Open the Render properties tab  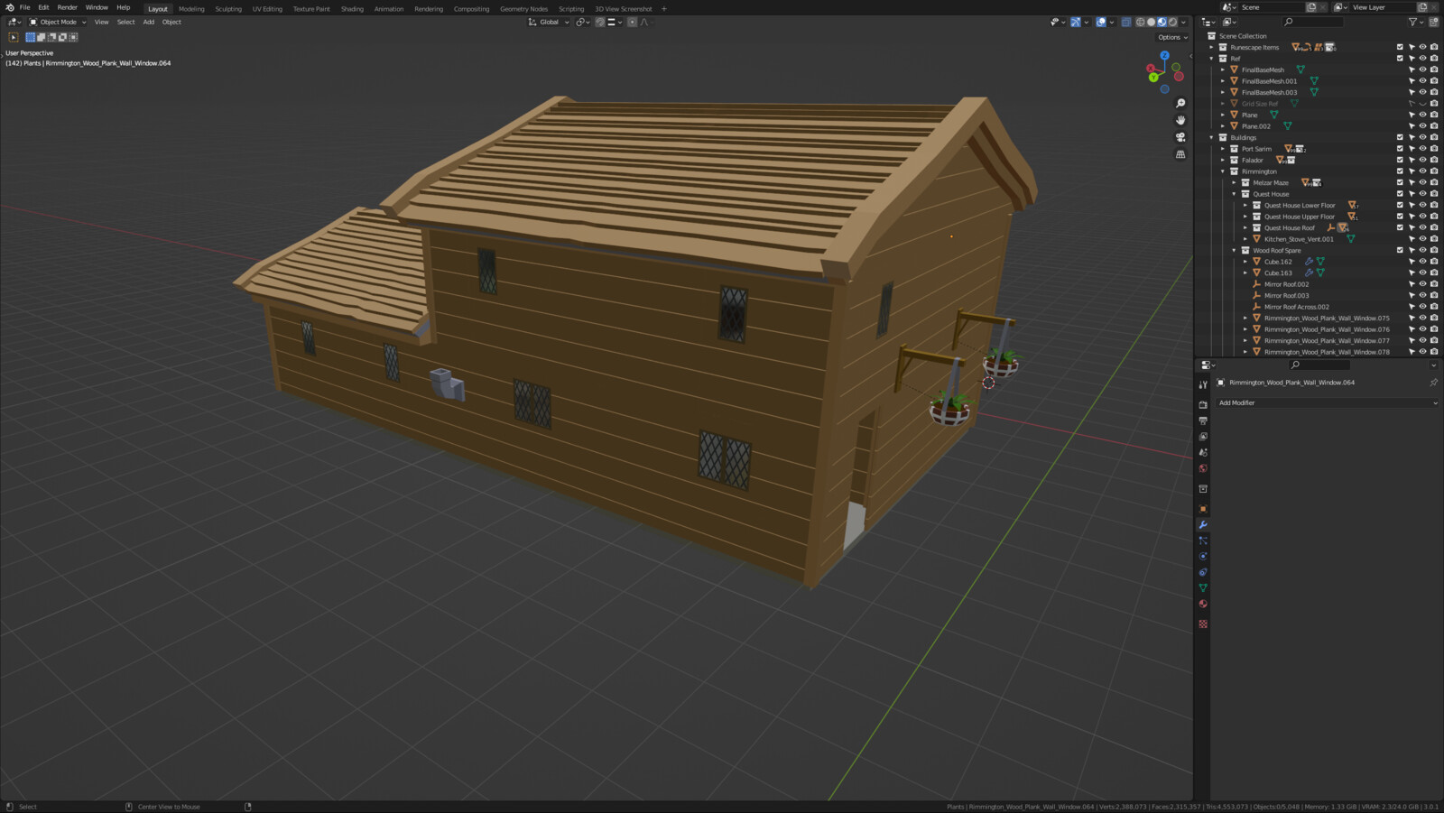point(1203,405)
